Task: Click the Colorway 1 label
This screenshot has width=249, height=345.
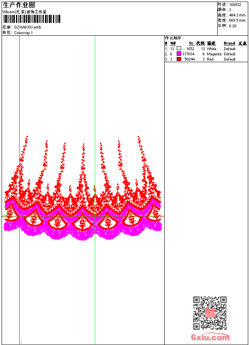Action: 23,33
